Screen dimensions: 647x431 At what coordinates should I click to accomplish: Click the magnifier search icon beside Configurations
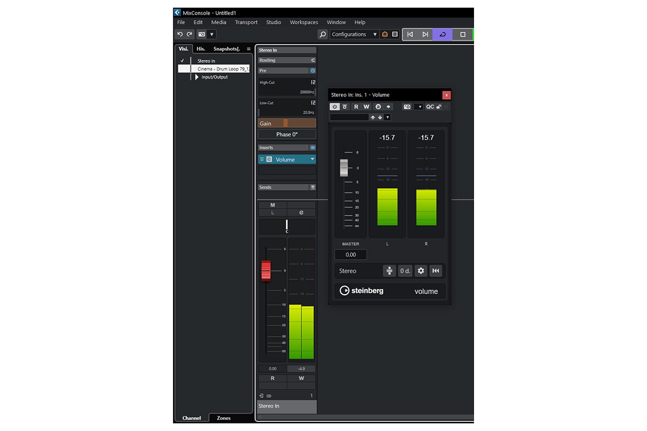pyautogui.click(x=322, y=34)
